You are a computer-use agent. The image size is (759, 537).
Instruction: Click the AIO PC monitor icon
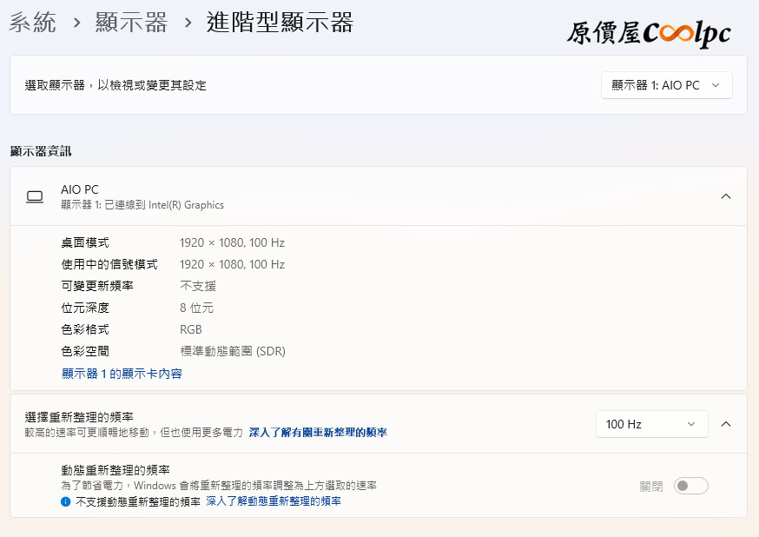(x=35, y=196)
